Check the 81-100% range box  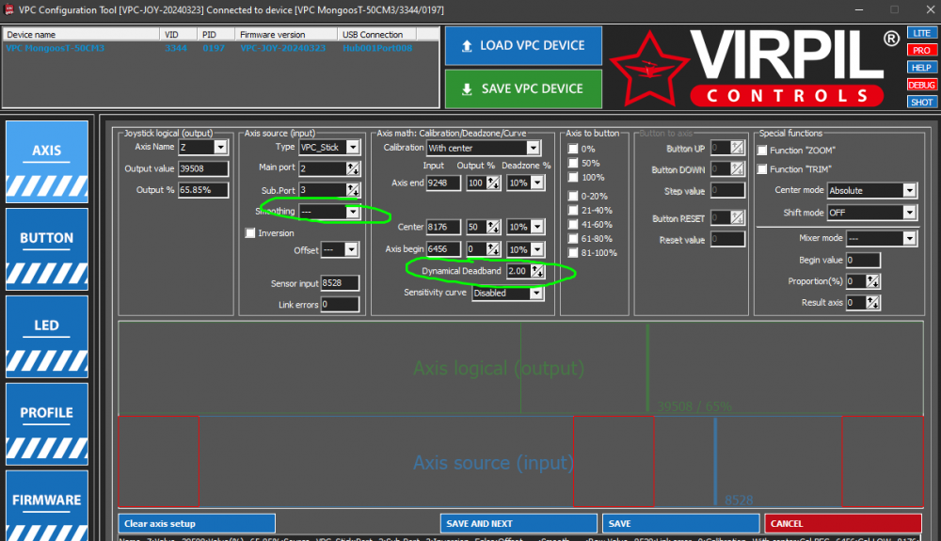pos(573,253)
